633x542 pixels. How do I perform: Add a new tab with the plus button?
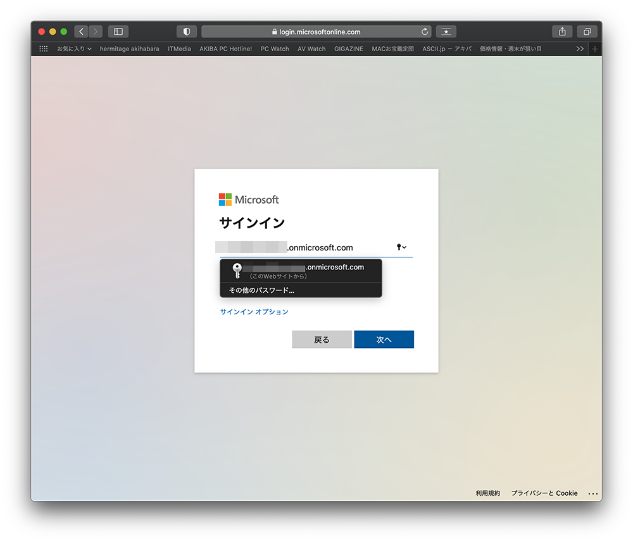coord(594,49)
